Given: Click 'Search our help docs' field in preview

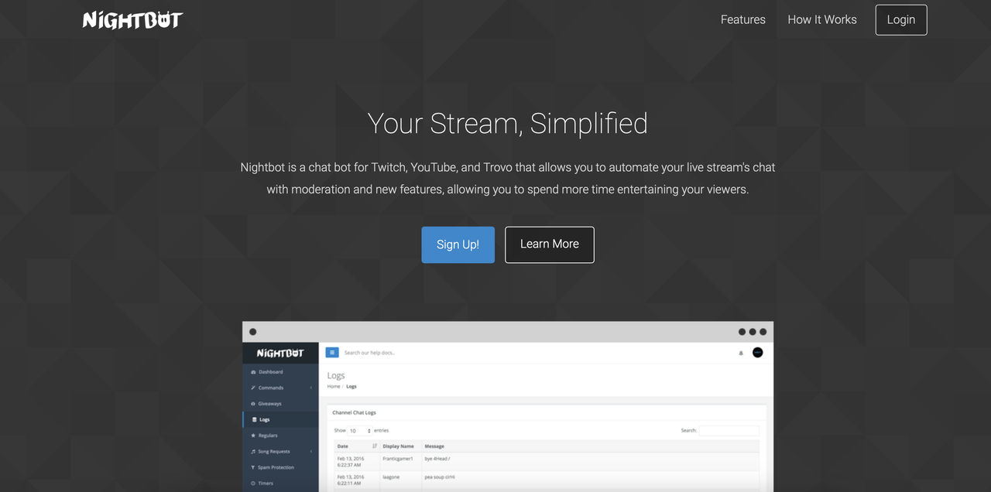Looking at the screenshot, I should (369, 353).
